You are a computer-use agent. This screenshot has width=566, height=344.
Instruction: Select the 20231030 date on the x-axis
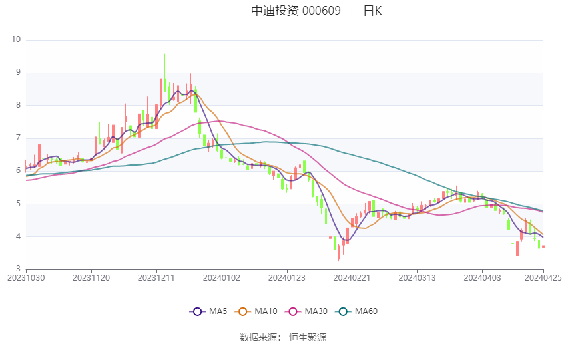coord(25,277)
